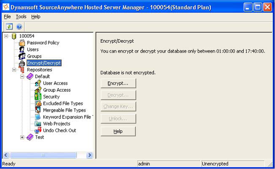Expand the Test repository node
Screen dimensions: 275x169
click(x=22, y=137)
